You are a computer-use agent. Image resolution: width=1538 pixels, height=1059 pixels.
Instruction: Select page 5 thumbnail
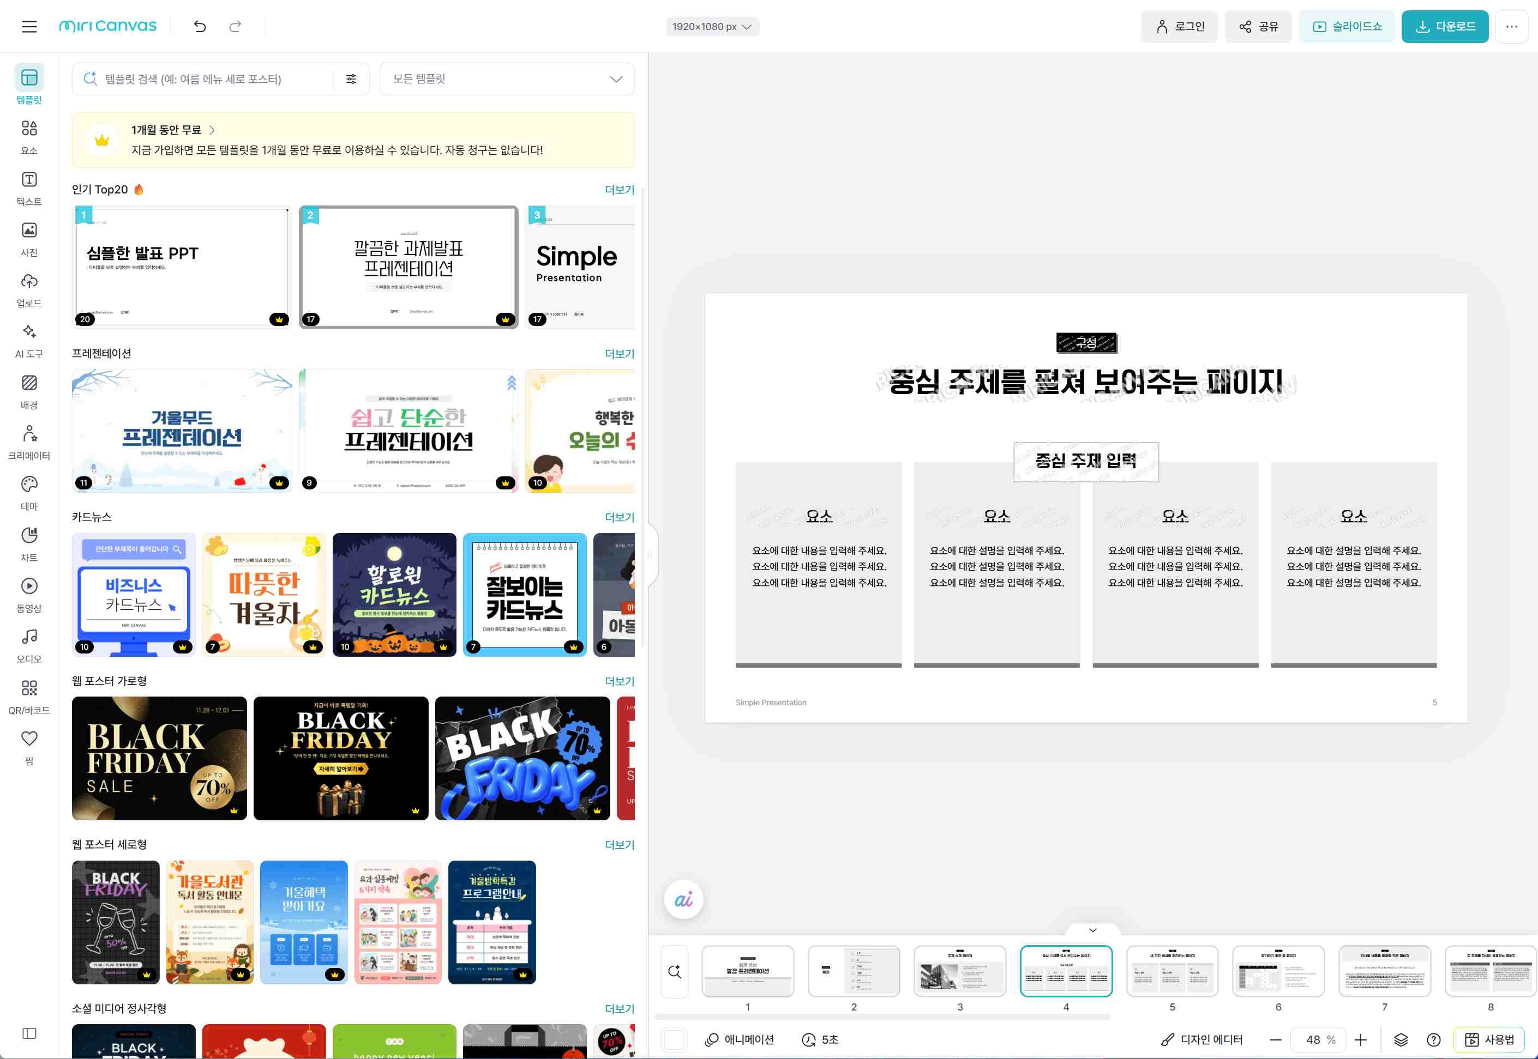click(x=1172, y=971)
